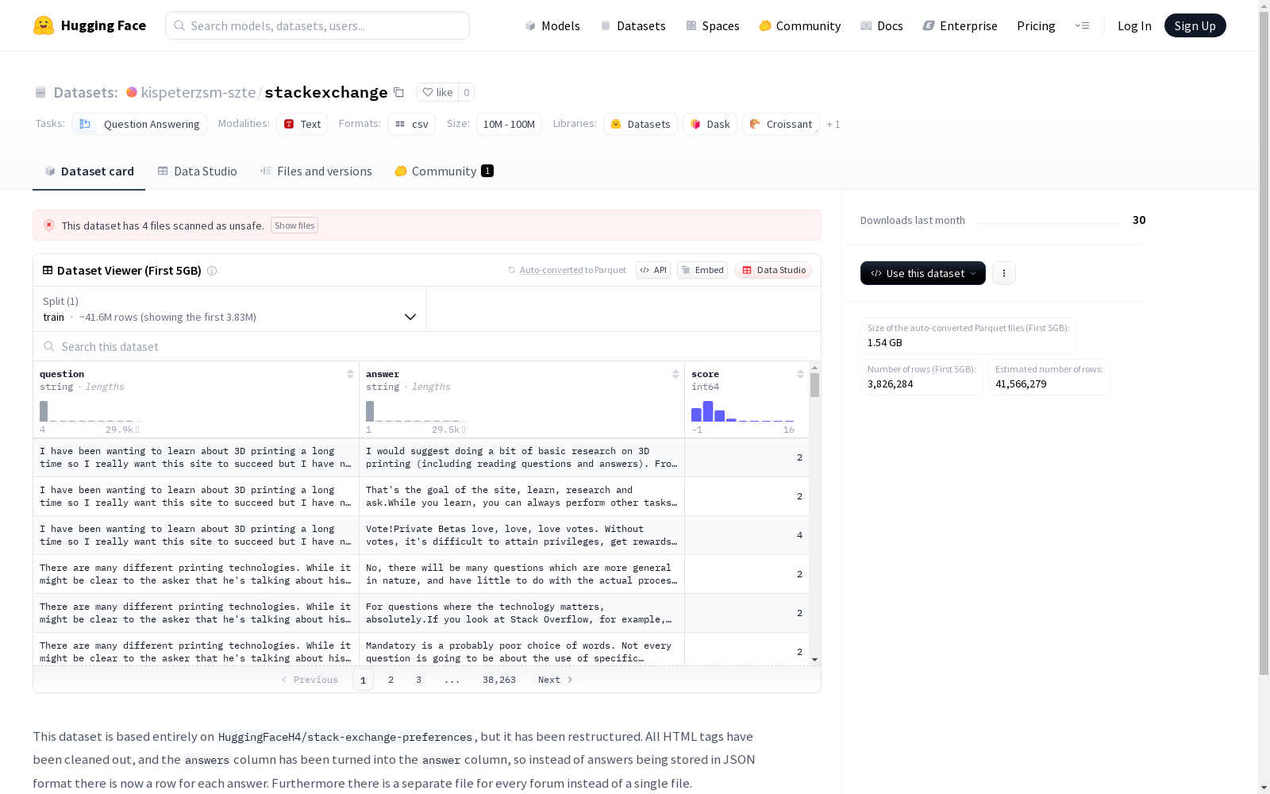Click the Datasets library tag
This screenshot has height=794, width=1270.
click(x=641, y=124)
